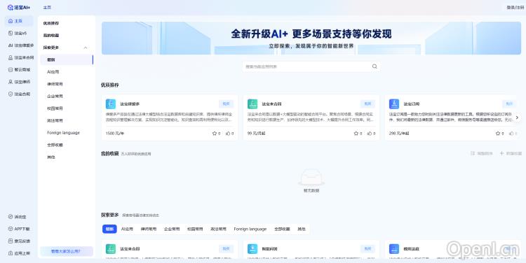Click the 法宝AI+ logo
The height and width of the screenshot is (263, 526).
pos(19,8)
